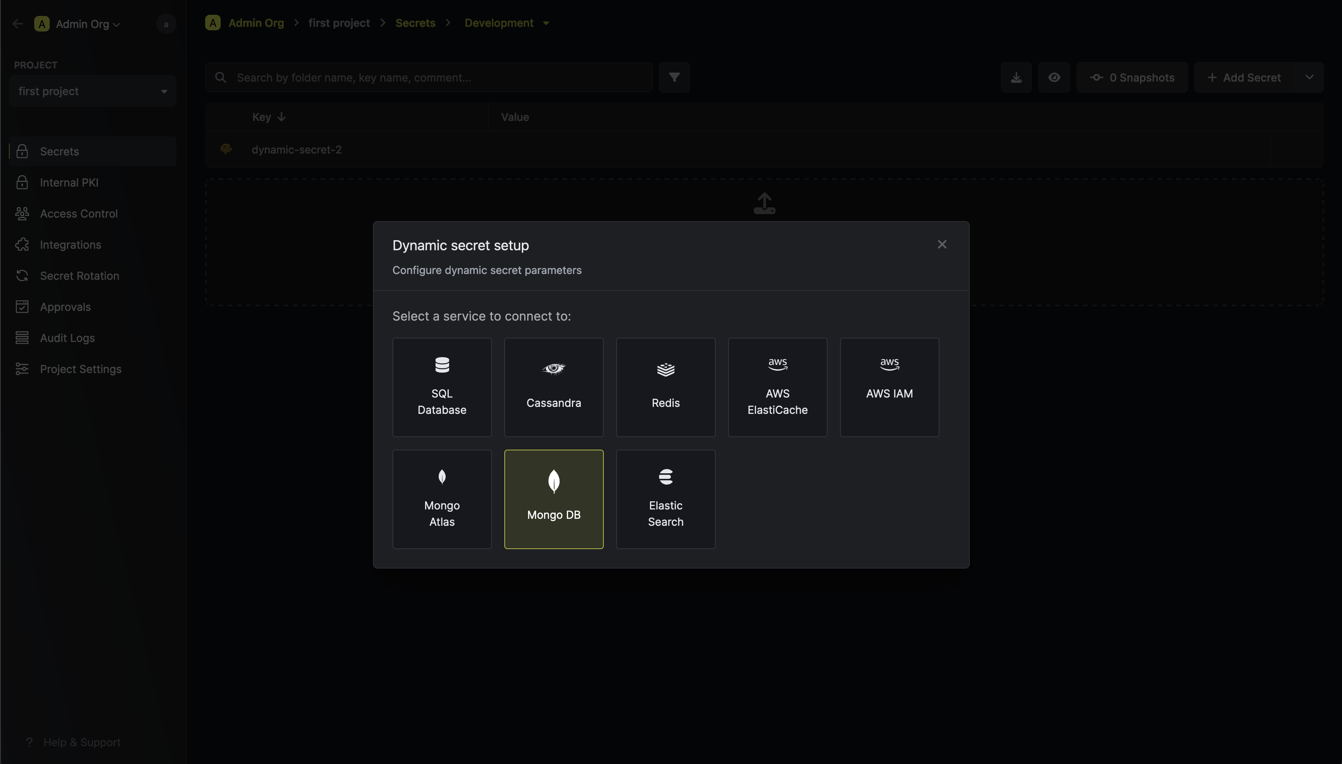Go to Internal PKI in the sidebar

[93, 182]
